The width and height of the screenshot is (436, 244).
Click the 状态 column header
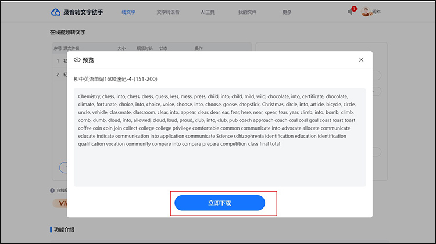click(163, 48)
